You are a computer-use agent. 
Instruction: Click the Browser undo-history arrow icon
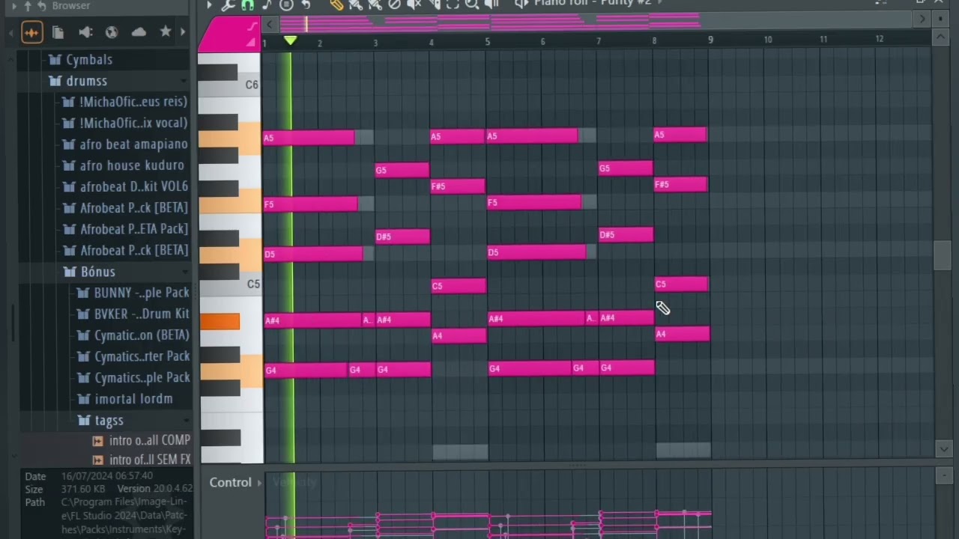coord(40,6)
